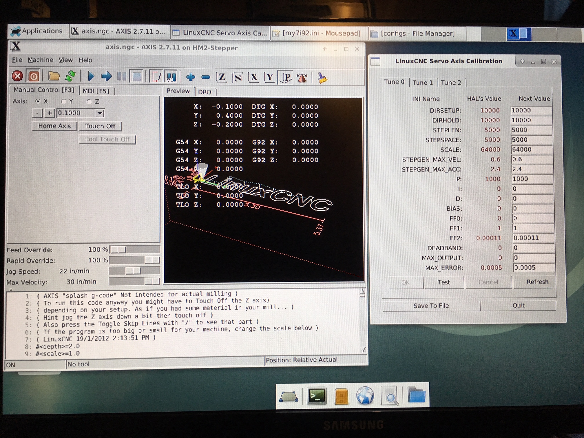Open Applications menu in top panel
The height and width of the screenshot is (438, 584).
(x=36, y=31)
